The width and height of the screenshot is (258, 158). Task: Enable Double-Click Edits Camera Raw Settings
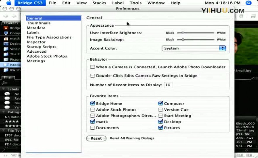[x=92, y=75]
